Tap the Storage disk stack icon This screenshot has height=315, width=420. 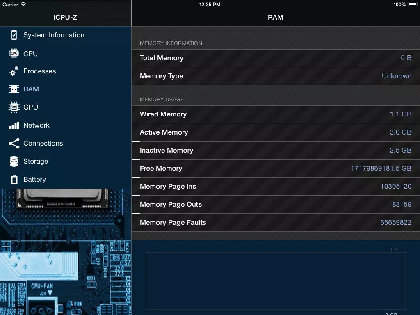pos(14,161)
